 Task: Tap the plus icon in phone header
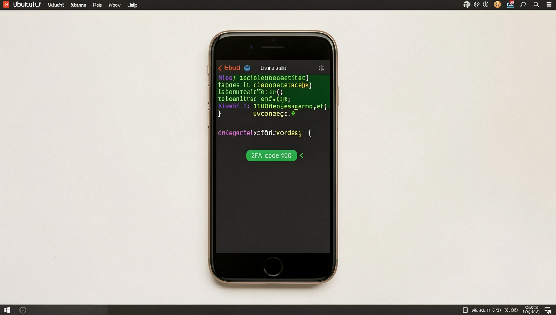[321, 68]
